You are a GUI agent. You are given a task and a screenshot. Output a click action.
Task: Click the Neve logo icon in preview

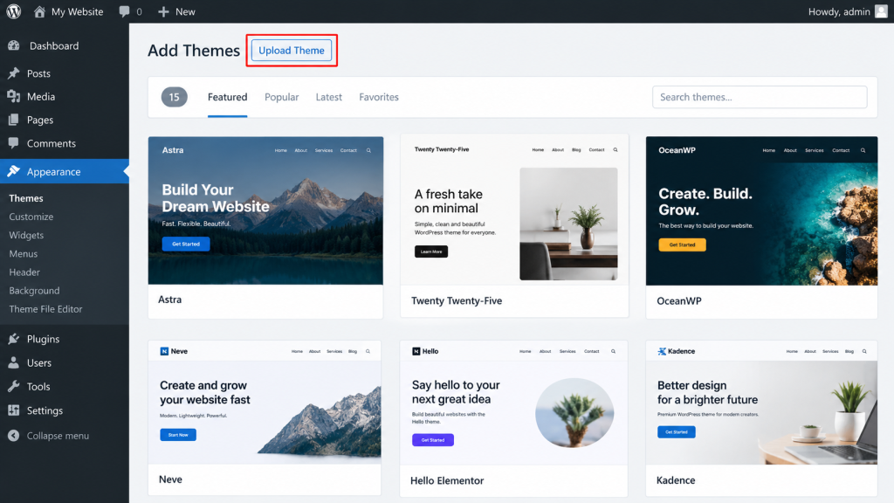click(164, 351)
